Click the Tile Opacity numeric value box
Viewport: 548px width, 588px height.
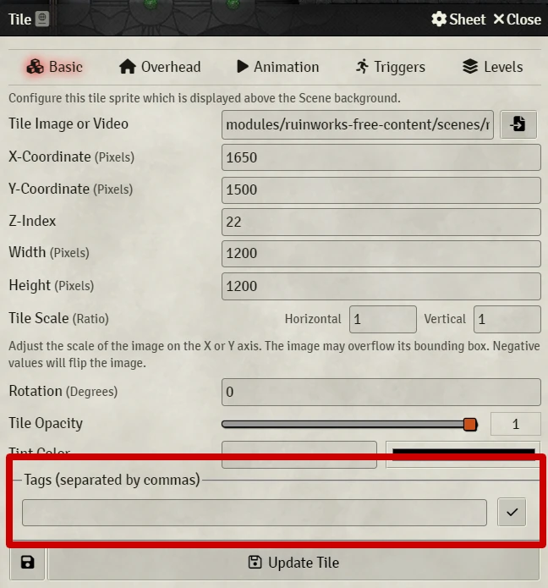click(x=515, y=424)
